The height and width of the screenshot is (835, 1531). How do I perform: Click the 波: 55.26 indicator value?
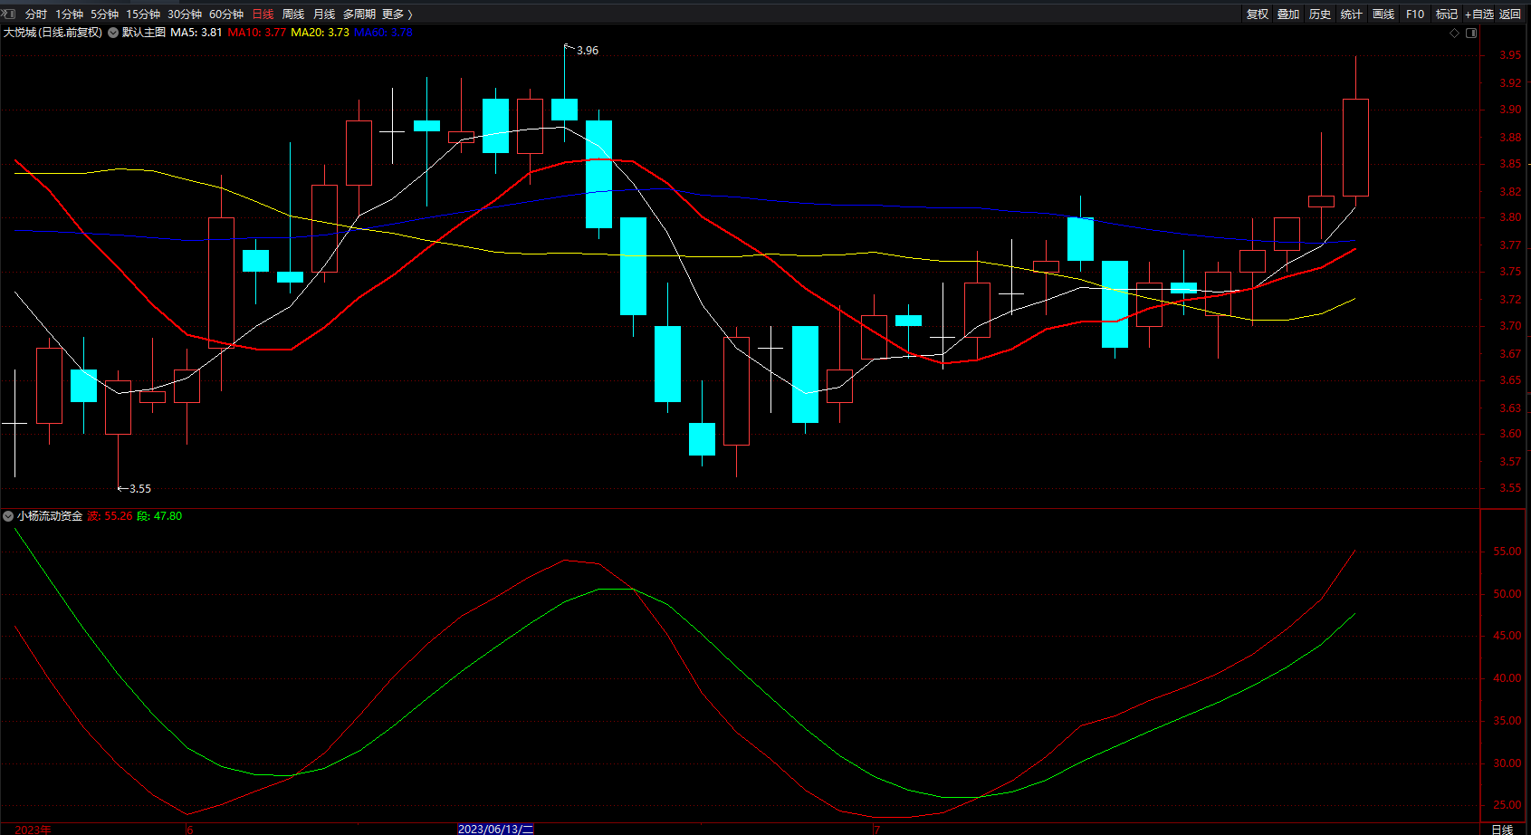110,516
